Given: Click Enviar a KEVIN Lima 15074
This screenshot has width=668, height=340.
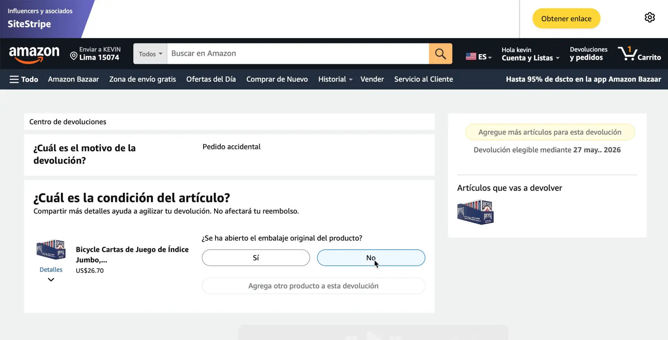Looking at the screenshot, I should click(x=95, y=53).
